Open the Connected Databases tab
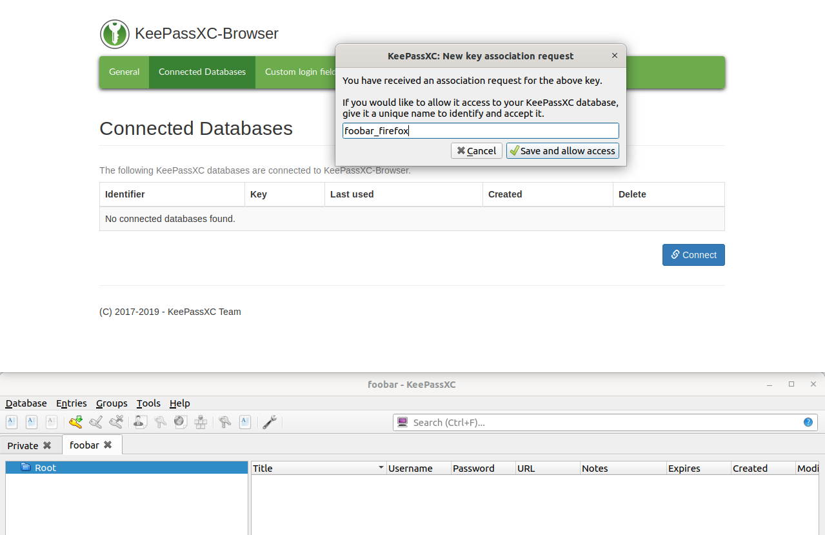825x535 pixels. (202, 72)
